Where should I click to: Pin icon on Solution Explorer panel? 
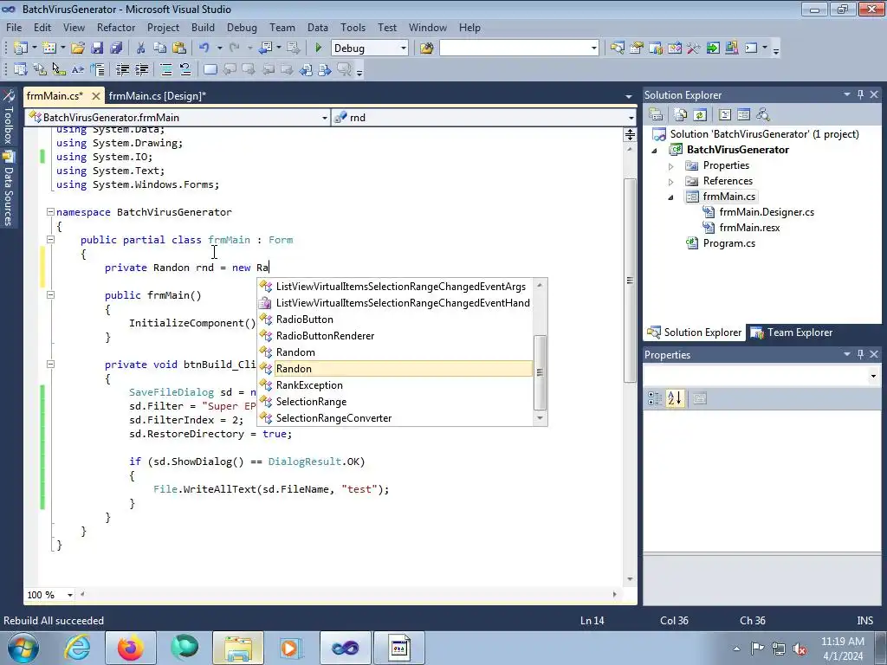[860, 95]
